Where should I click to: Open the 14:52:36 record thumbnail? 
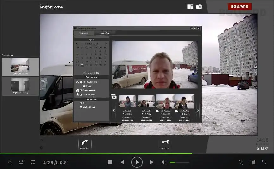146,101
